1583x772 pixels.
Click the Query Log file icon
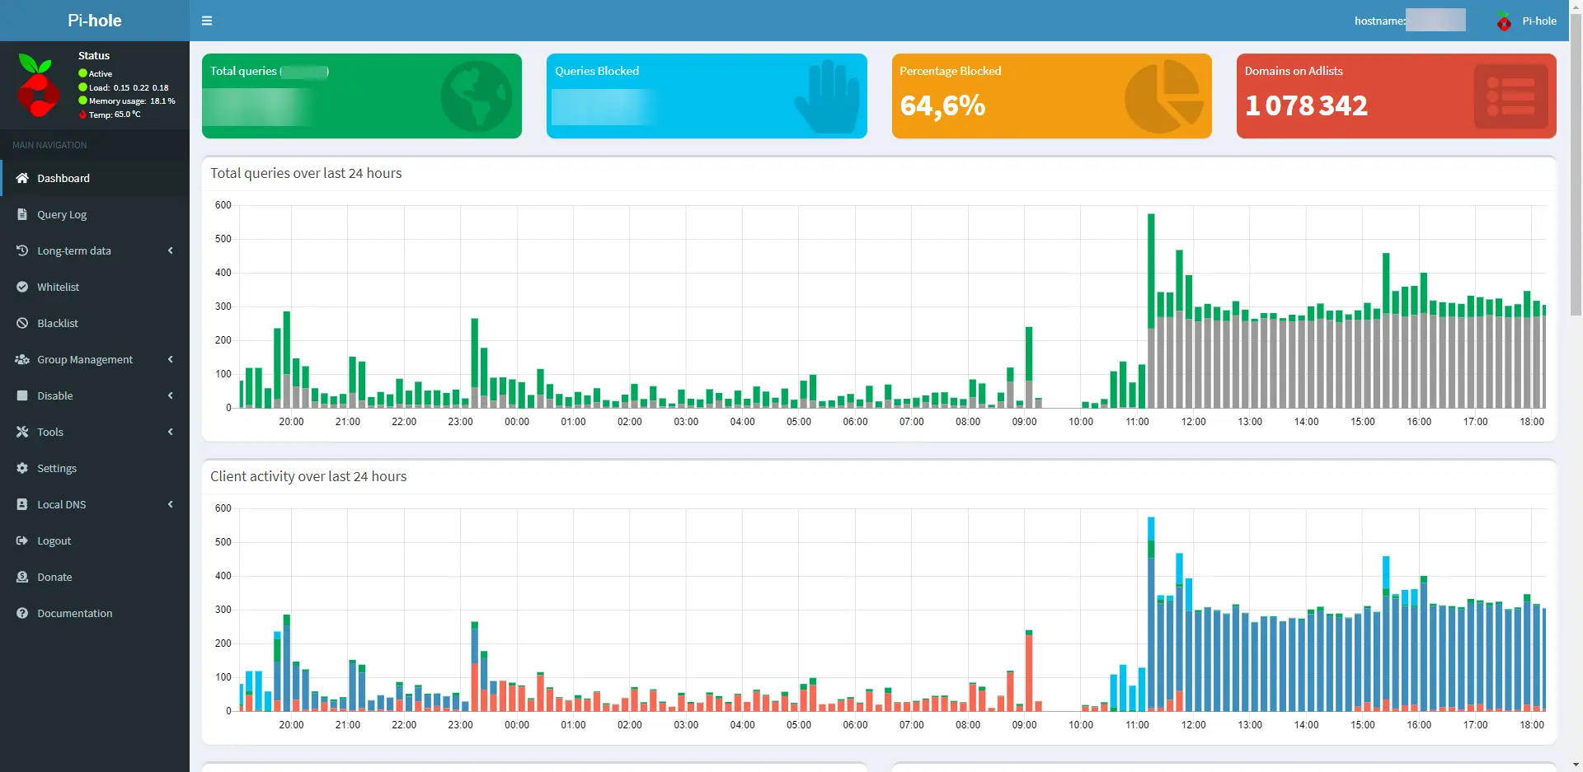pyautogui.click(x=22, y=214)
